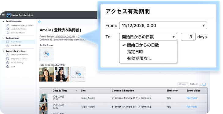The width and height of the screenshot is (223, 114).
Task: Open Notification Monitor
Action: 18,33
